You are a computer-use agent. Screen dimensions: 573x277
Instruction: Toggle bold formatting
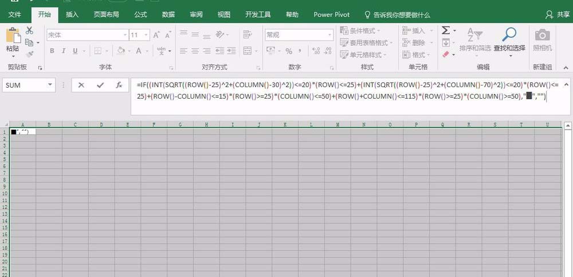coord(52,51)
